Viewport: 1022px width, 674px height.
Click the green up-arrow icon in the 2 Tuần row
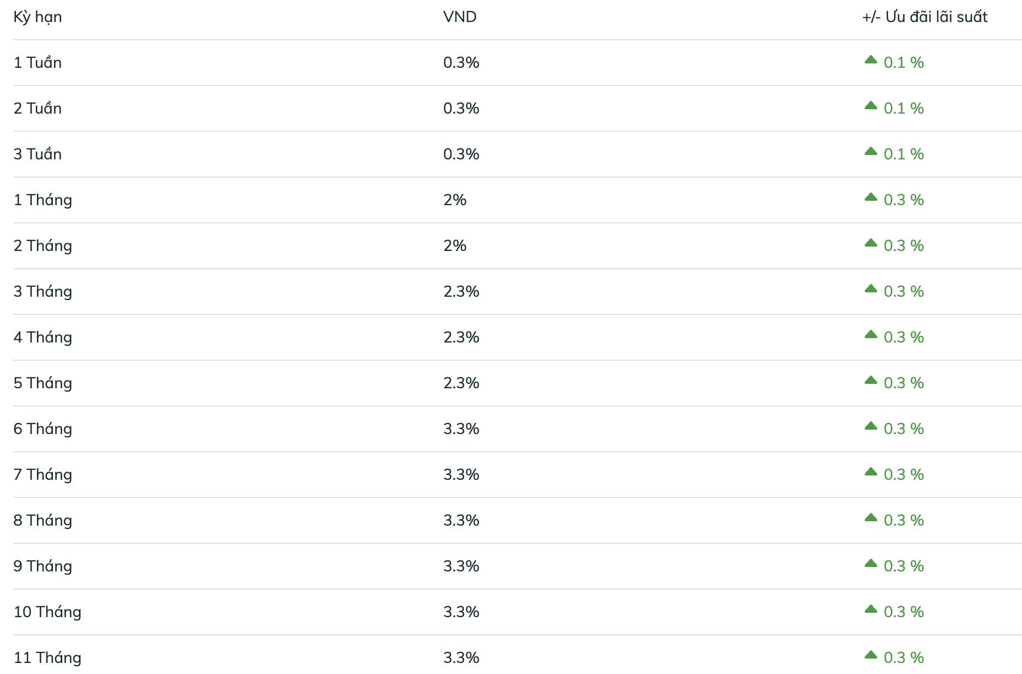pos(870,105)
